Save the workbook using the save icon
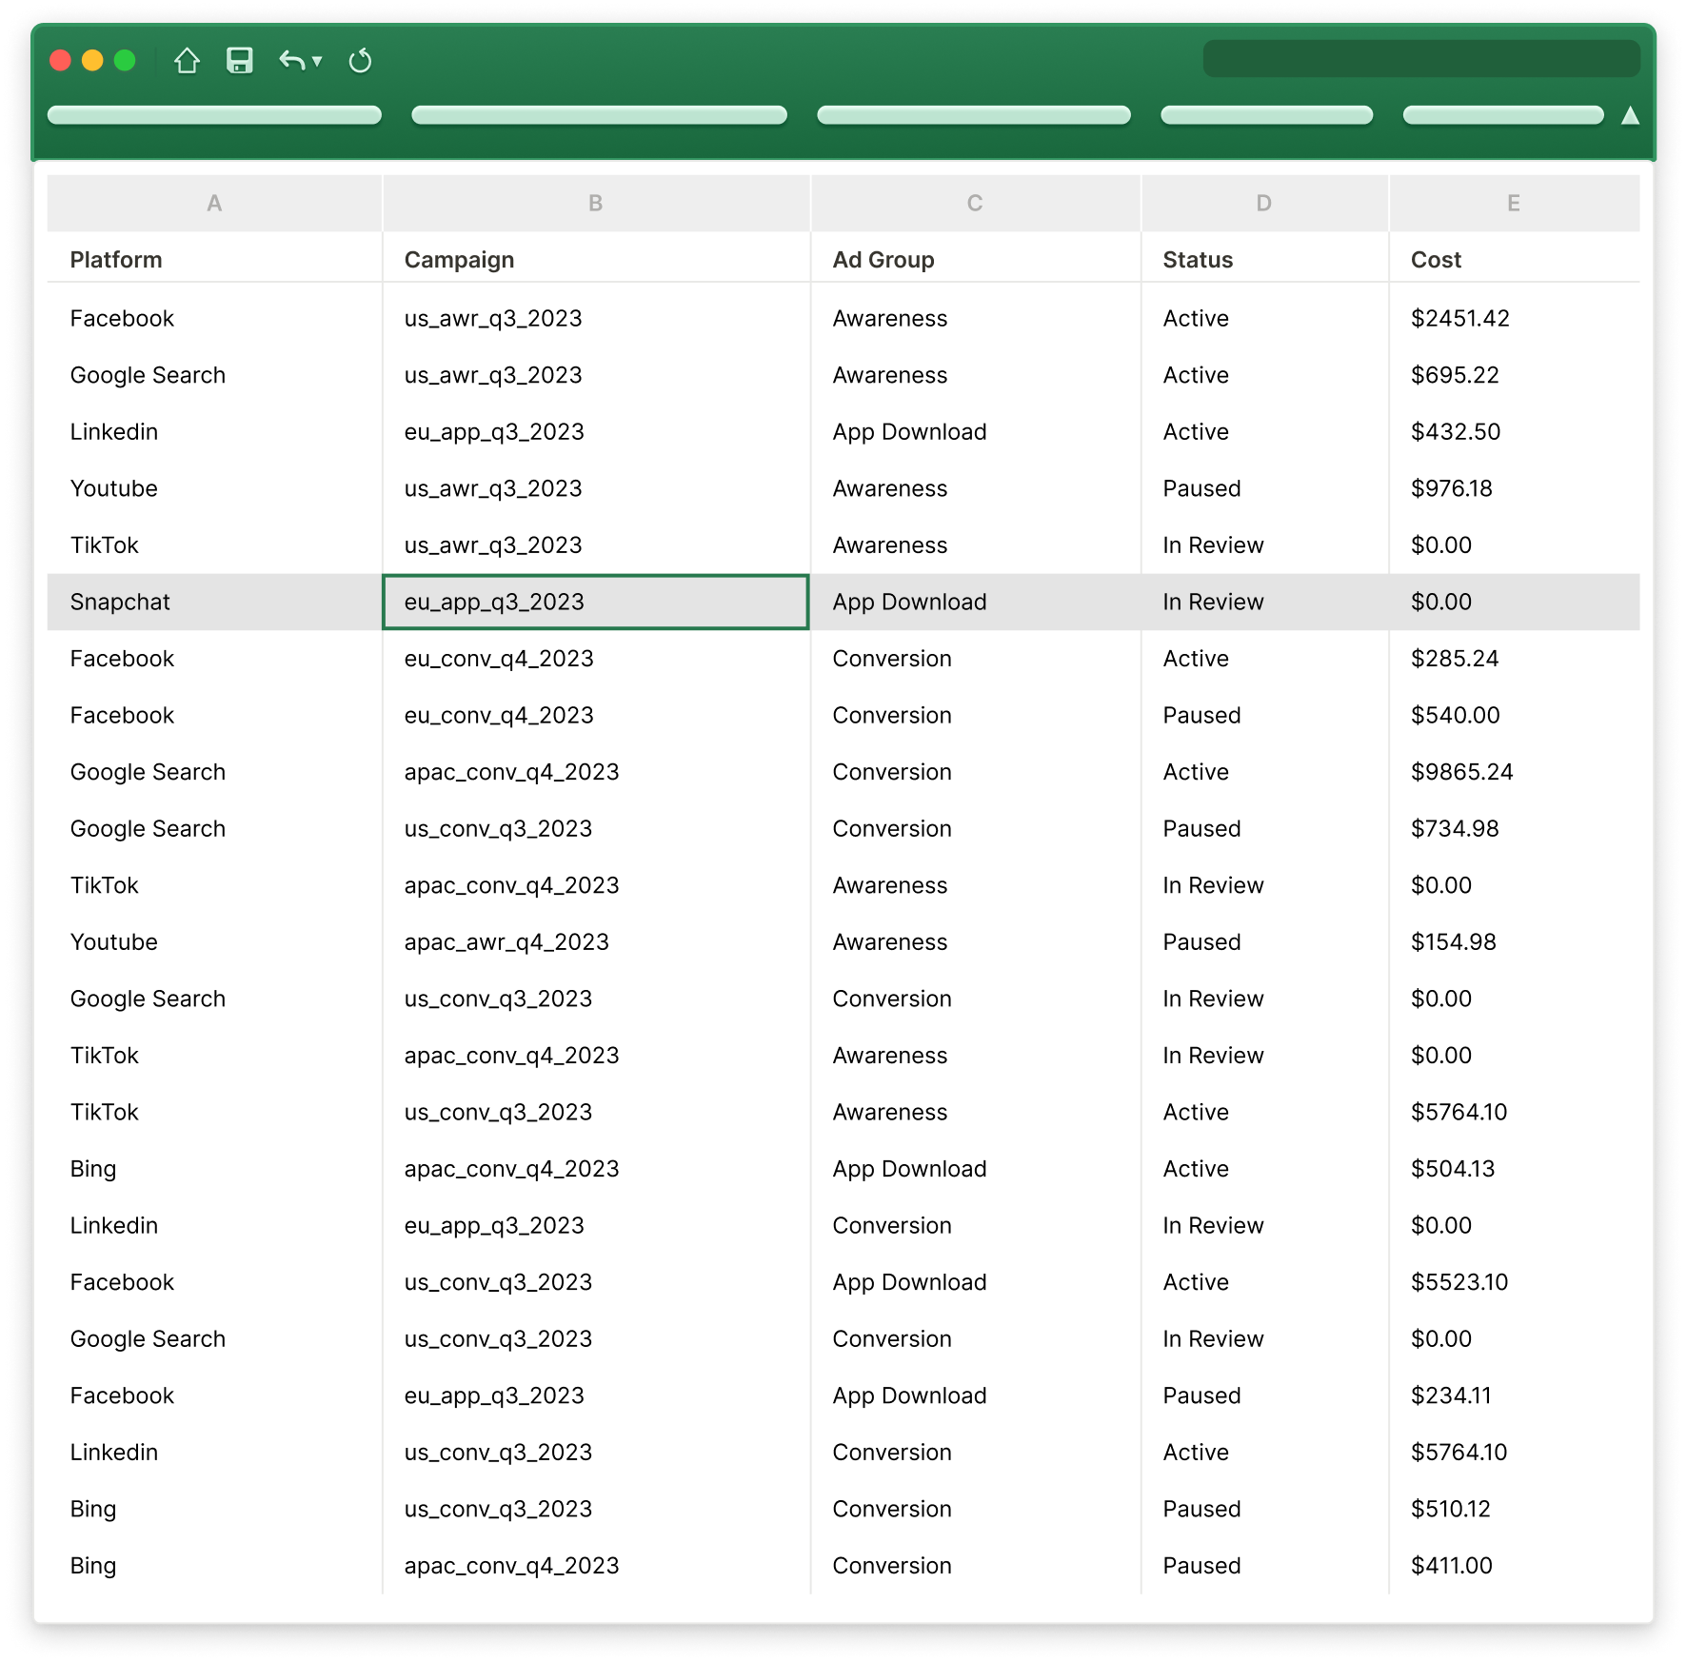 (238, 60)
